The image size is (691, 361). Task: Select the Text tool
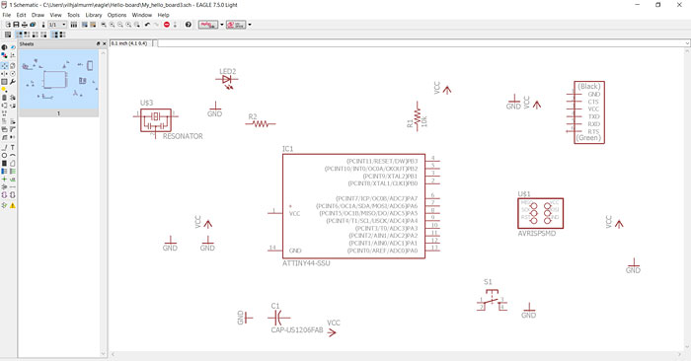click(12, 147)
